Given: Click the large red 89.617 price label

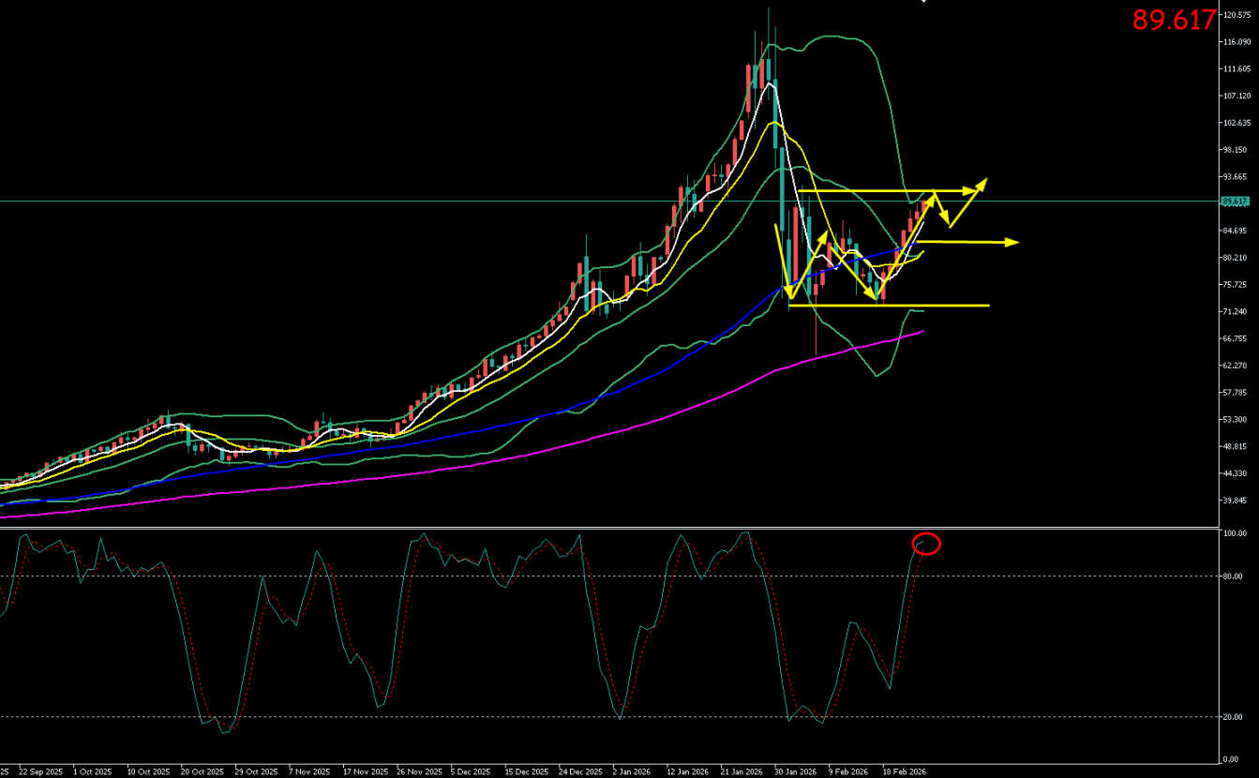Looking at the screenshot, I should click(x=1174, y=20).
